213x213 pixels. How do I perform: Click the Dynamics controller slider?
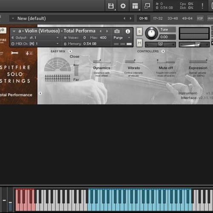click(x=102, y=61)
